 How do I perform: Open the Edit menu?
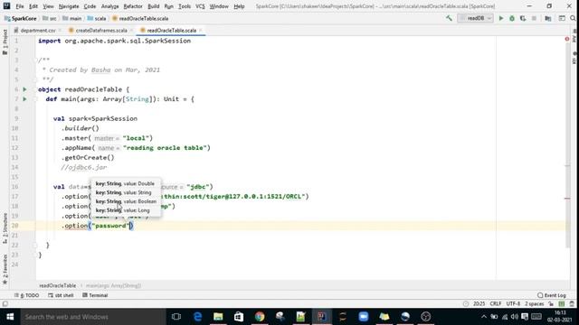click(x=33, y=6)
